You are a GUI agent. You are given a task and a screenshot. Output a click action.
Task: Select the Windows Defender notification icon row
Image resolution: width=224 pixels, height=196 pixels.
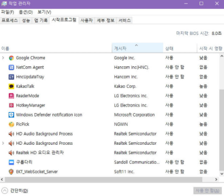(x=110, y=115)
